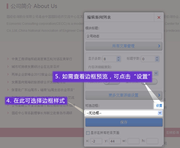This screenshot has height=148, width=180.
Task: Focus the 显示条数 number field
Action: pyautogui.click(x=110, y=59)
